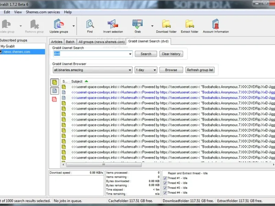The height and width of the screenshot is (206, 275).
Task: Toggle the Thread #3 checkbox
Action: click(x=165, y=188)
